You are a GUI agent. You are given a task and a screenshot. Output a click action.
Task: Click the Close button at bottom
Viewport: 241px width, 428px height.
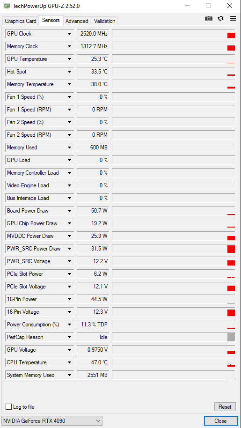220,421
